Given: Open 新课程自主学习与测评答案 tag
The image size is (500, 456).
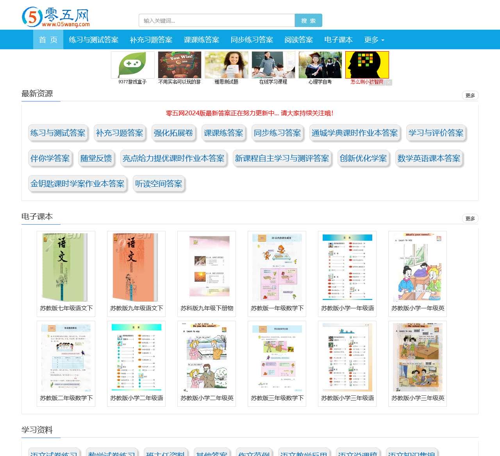Looking at the screenshot, I should (x=282, y=158).
